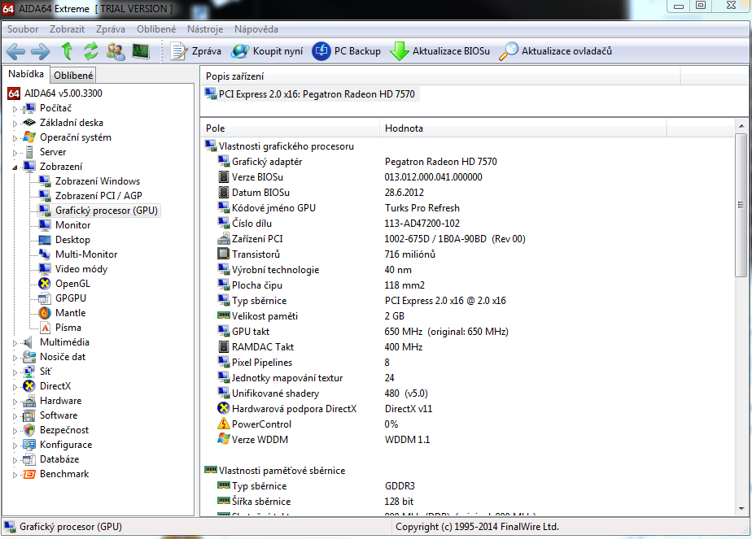Switch to the Oblíbené tab
752x539 pixels.
click(x=73, y=76)
